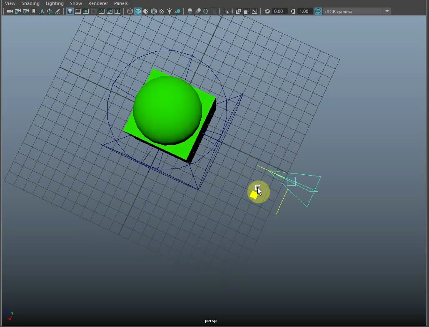
Task: Open the Lighting menu
Action: point(55,3)
